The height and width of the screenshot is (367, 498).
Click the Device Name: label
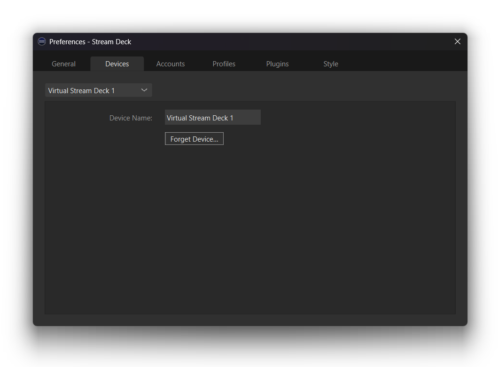pyautogui.click(x=131, y=118)
